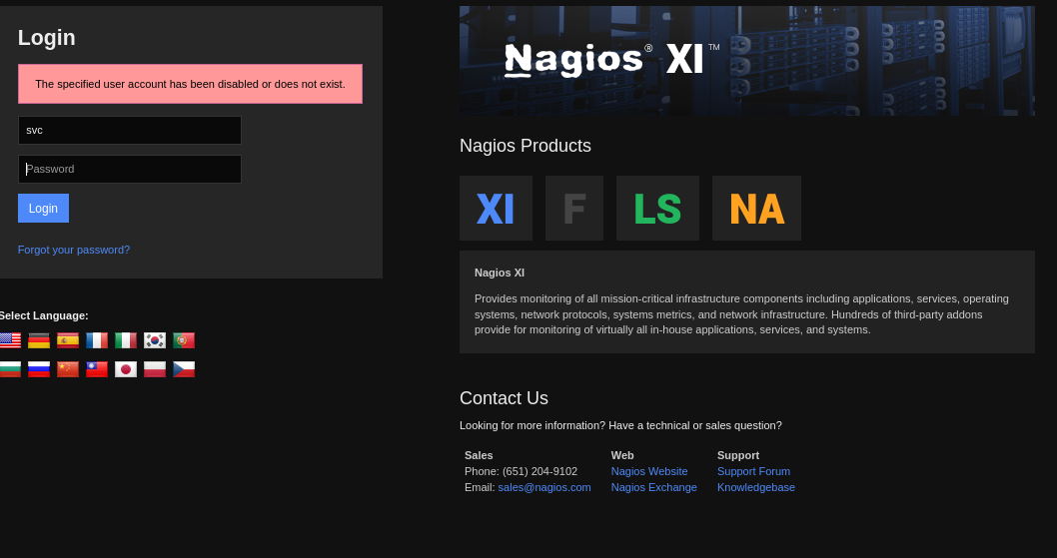
Task: Open the Nagios Fusion F tile
Action: (574, 209)
